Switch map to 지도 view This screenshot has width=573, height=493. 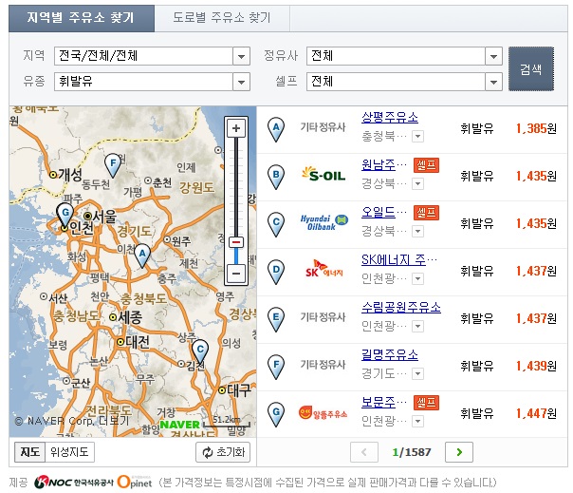pos(30,452)
